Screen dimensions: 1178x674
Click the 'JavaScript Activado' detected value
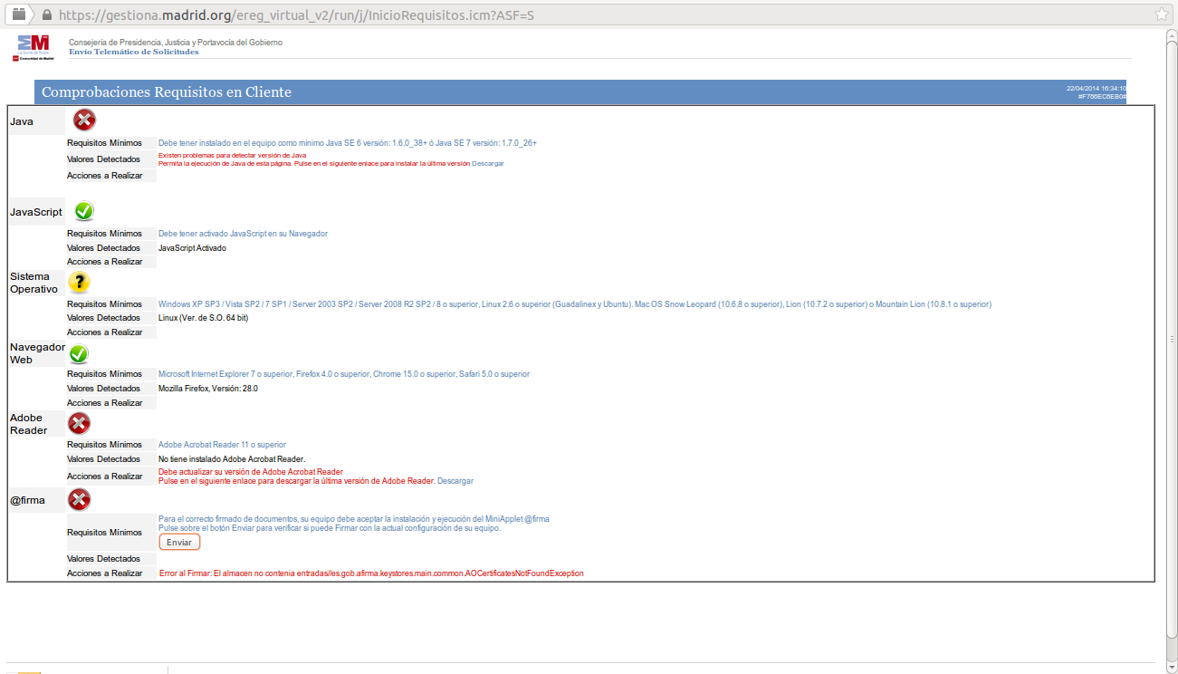tap(192, 248)
